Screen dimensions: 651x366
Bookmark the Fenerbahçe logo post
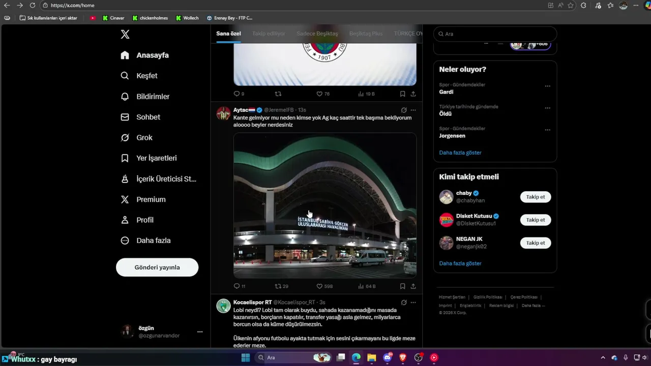click(x=402, y=94)
